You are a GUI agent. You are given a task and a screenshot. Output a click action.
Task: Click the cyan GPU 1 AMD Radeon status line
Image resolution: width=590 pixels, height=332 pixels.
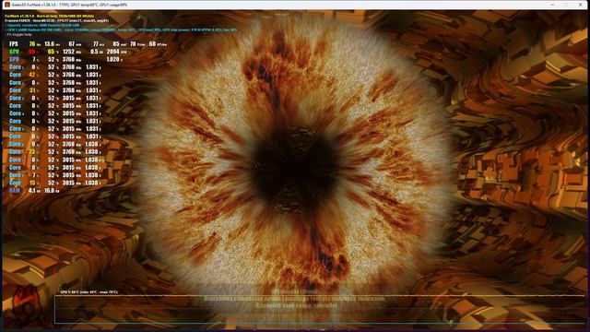tap(121, 30)
